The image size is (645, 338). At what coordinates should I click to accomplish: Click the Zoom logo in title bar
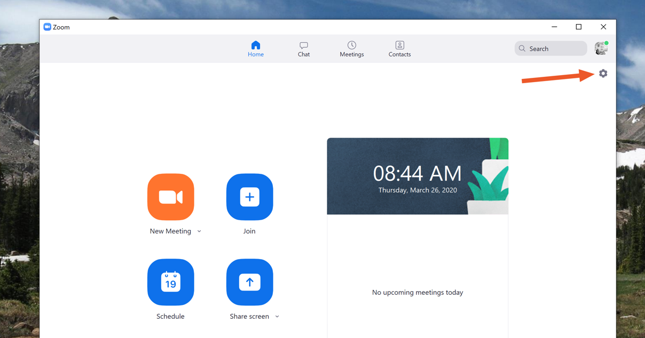tap(47, 27)
